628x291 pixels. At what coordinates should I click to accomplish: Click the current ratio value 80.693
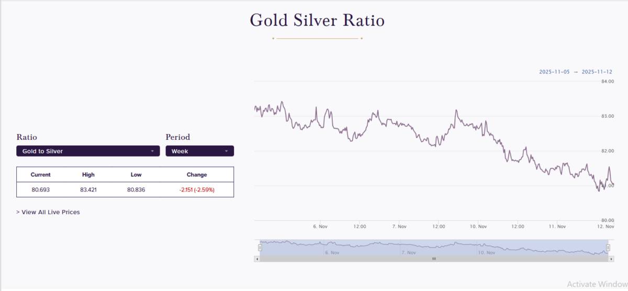click(41, 189)
